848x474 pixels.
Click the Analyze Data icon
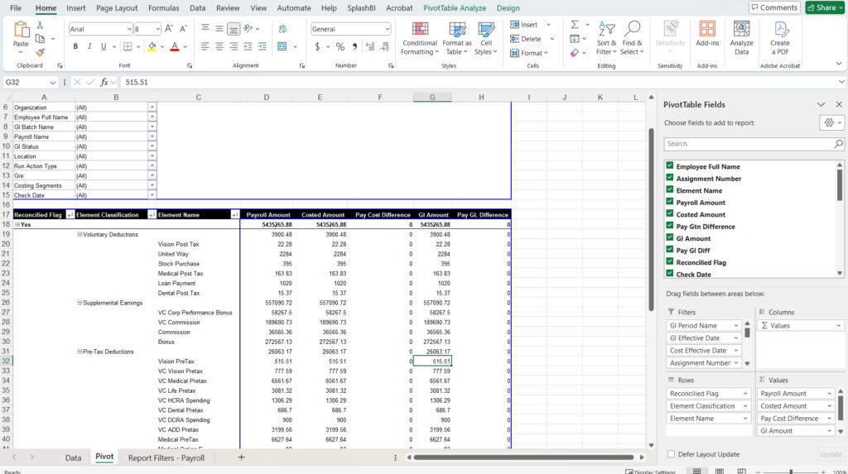pyautogui.click(x=741, y=38)
